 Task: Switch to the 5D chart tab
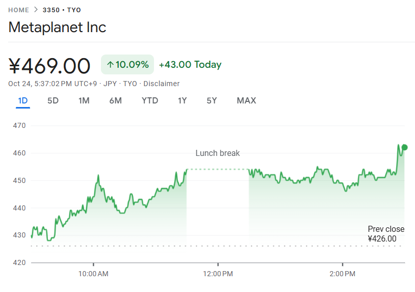point(53,100)
